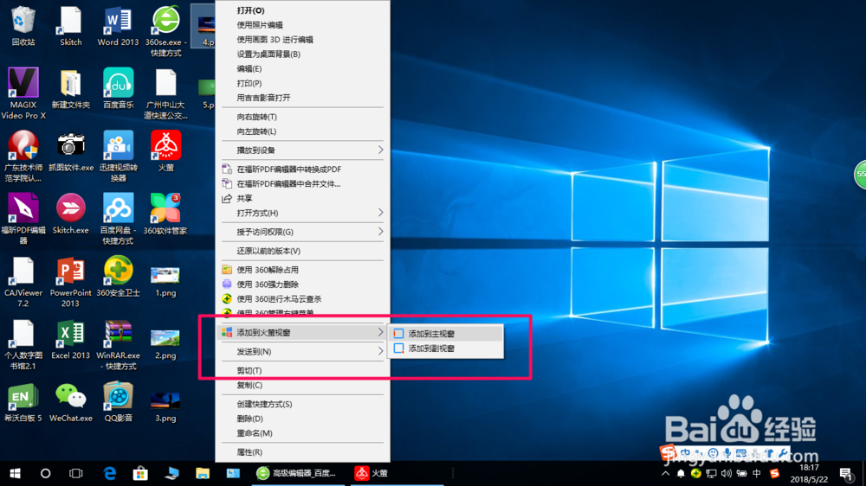
Task: Select the CAJViewer 7.2 icon
Action: (x=23, y=282)
